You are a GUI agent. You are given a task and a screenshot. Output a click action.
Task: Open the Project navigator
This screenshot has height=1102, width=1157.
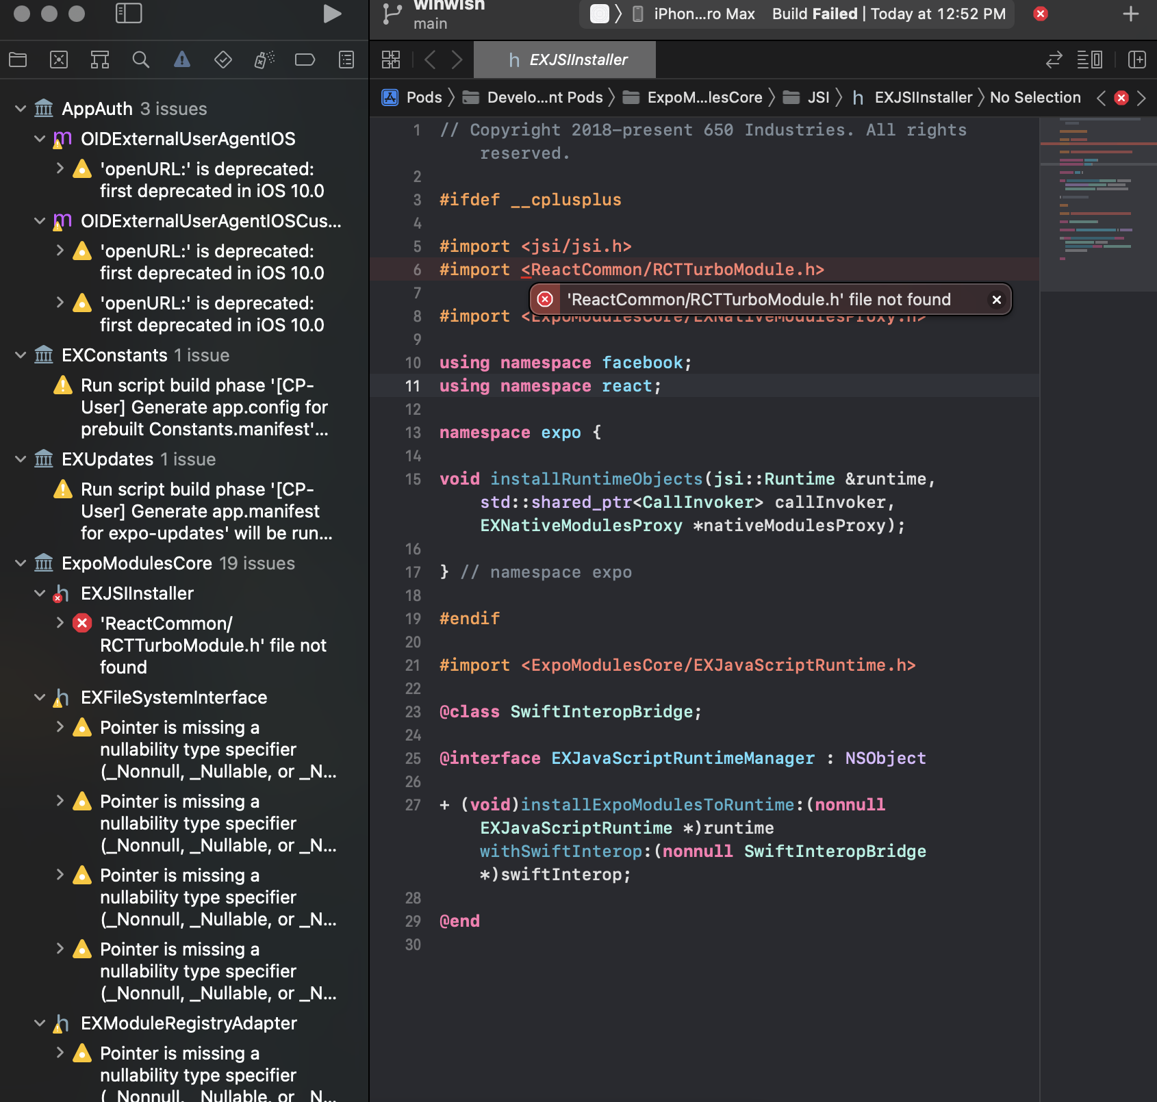click(x=17, y=60)
